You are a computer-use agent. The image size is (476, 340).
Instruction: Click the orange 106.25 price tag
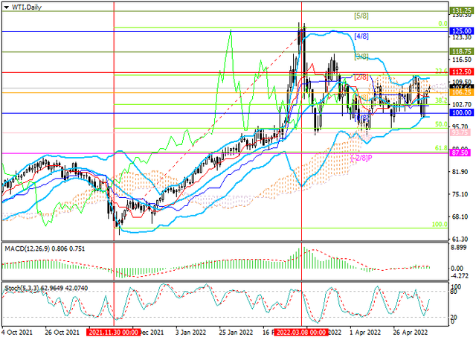click(x=463, y=92)
